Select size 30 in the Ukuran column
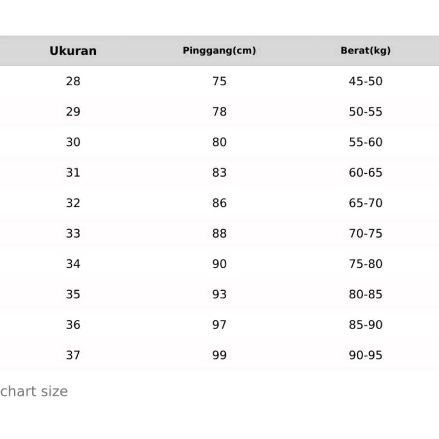 [x=73, y=142]
